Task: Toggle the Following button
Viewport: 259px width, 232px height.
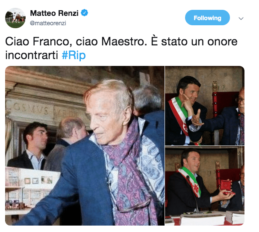Action: pyautogui.click(x=207, y=18)
